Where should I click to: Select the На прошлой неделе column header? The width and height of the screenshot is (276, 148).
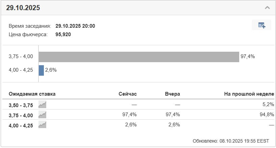(249, 94)
